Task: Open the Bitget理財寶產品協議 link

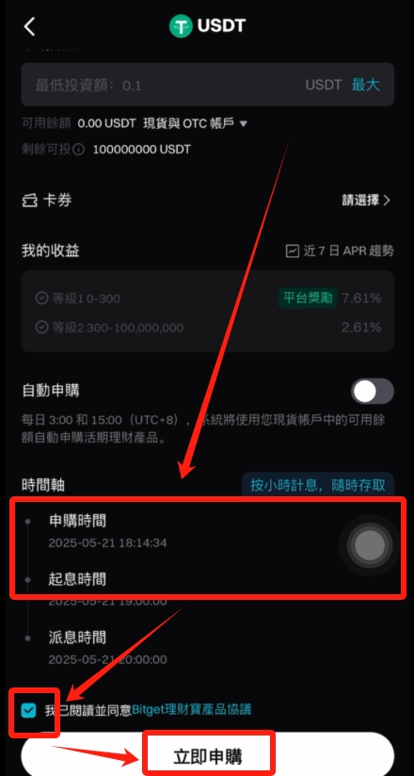Action: pos(191,710)
